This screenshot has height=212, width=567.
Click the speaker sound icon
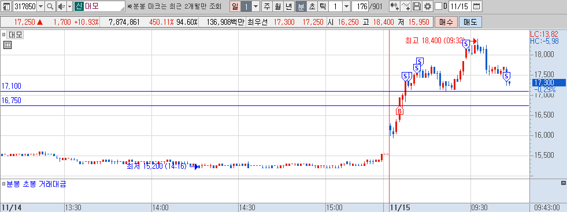click(61, 6)
